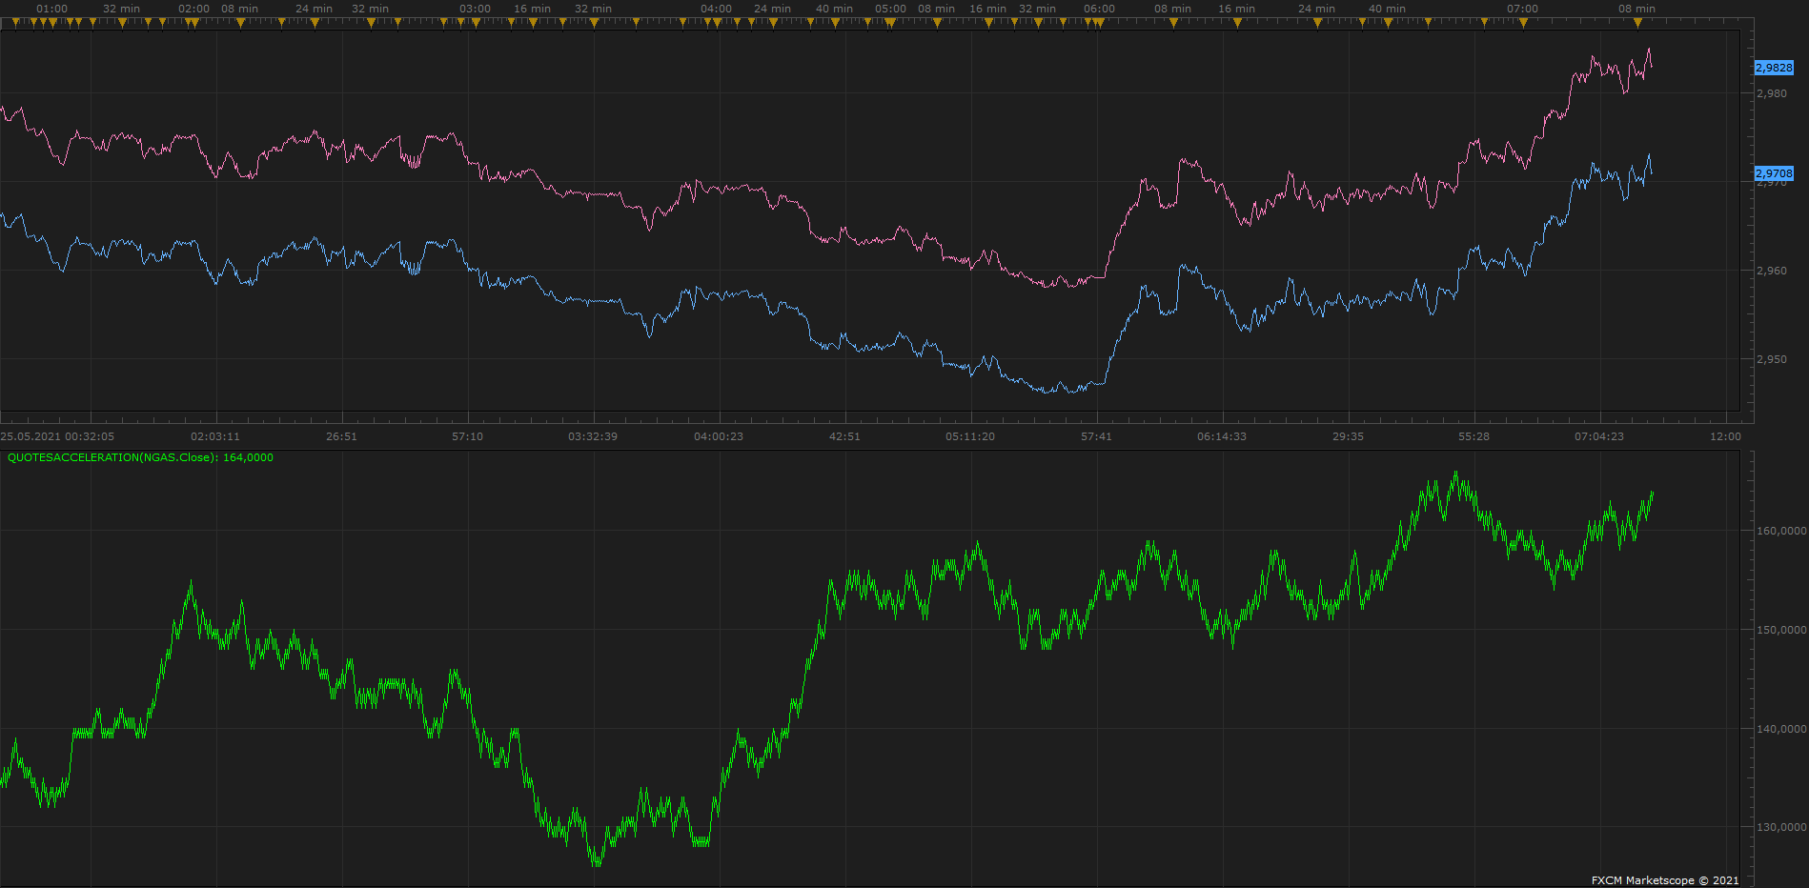Click the 57:41 time axis label
Screen dimensions: 1809x888
[1096, 436]
